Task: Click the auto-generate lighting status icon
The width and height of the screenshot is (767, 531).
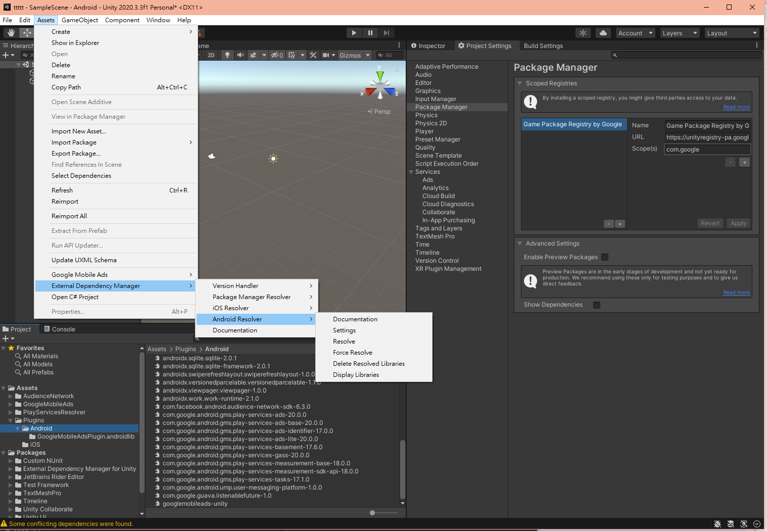Action: (744, 524)
